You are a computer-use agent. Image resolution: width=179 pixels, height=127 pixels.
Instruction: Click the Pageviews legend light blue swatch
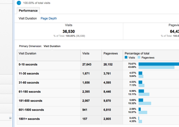[139, 58]
